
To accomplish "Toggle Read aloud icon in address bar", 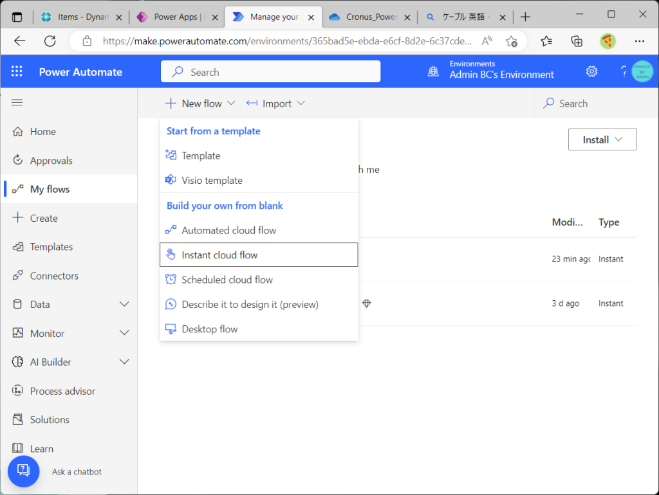I will pos(487,40).
